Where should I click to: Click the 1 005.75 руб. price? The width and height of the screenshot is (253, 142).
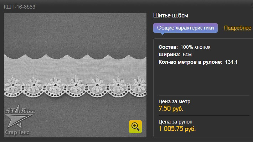click(177, 129)
